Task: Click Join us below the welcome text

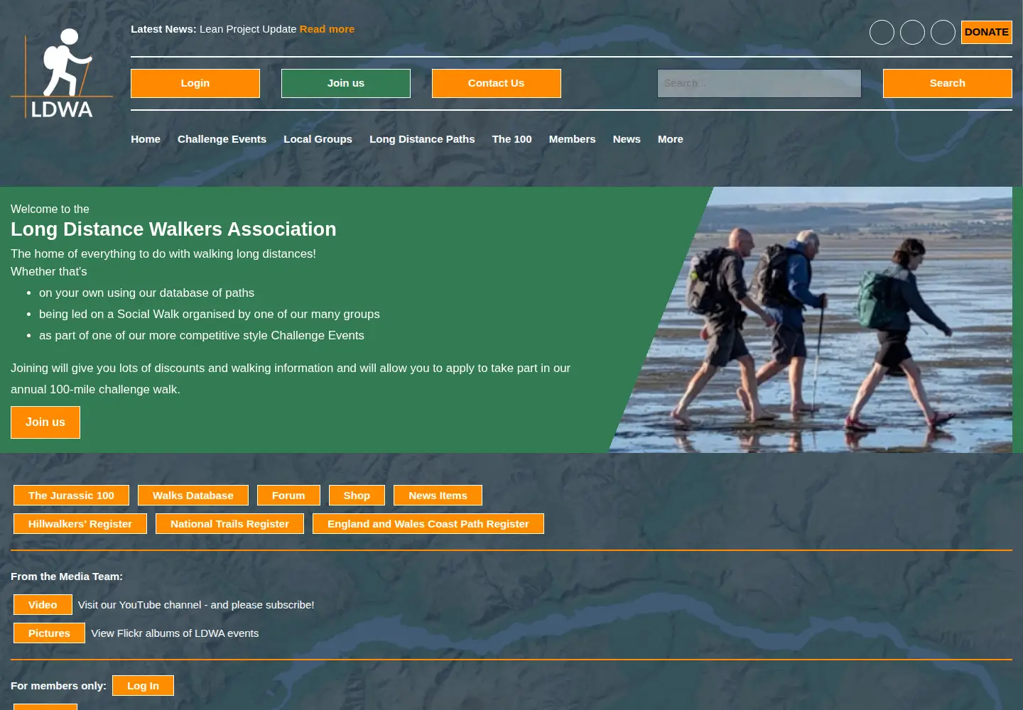Action: (x=45, y=422)
